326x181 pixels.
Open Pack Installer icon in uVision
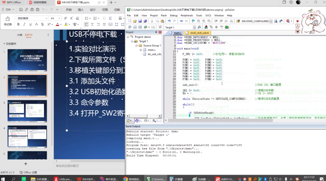pyautogui.click(x=227, y=27)
